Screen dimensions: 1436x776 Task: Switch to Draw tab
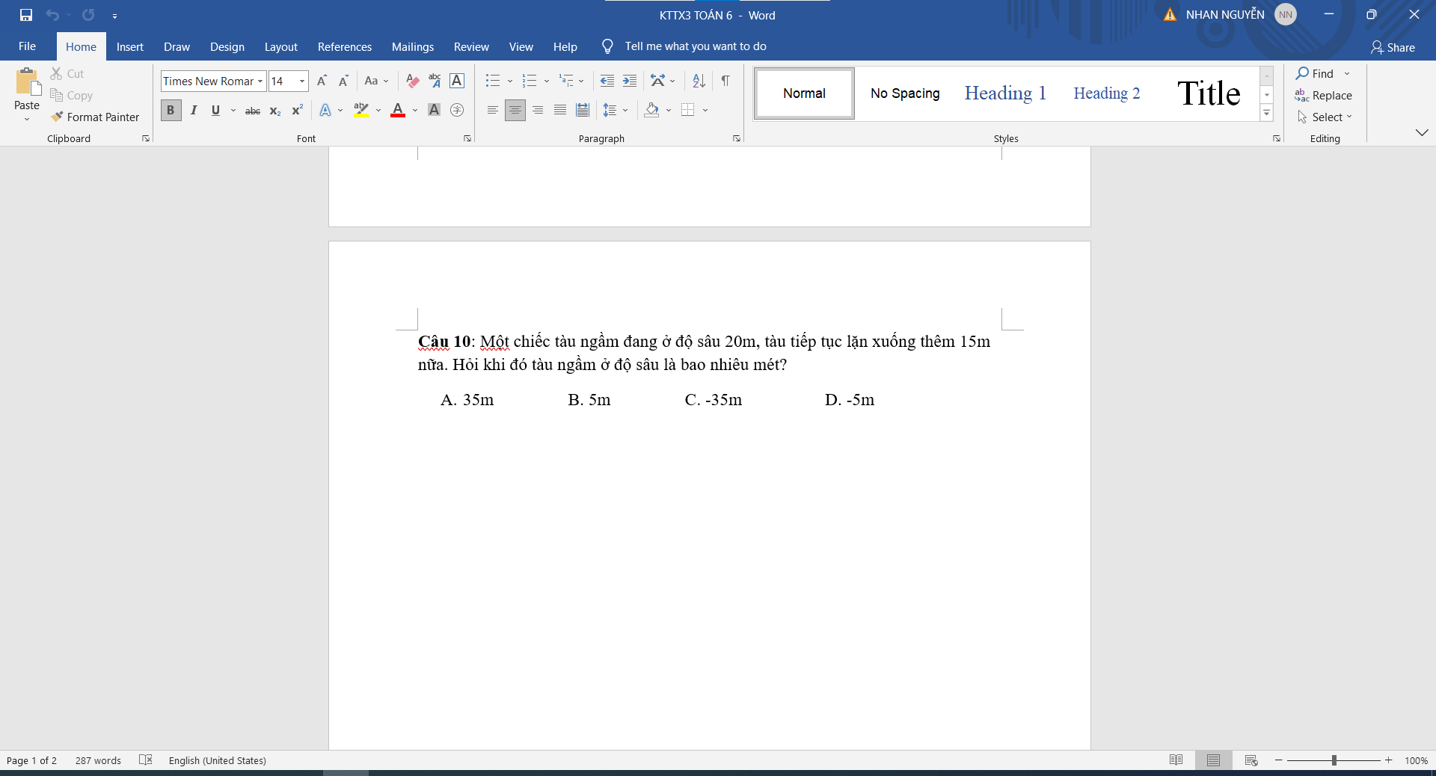coord(177,46)
